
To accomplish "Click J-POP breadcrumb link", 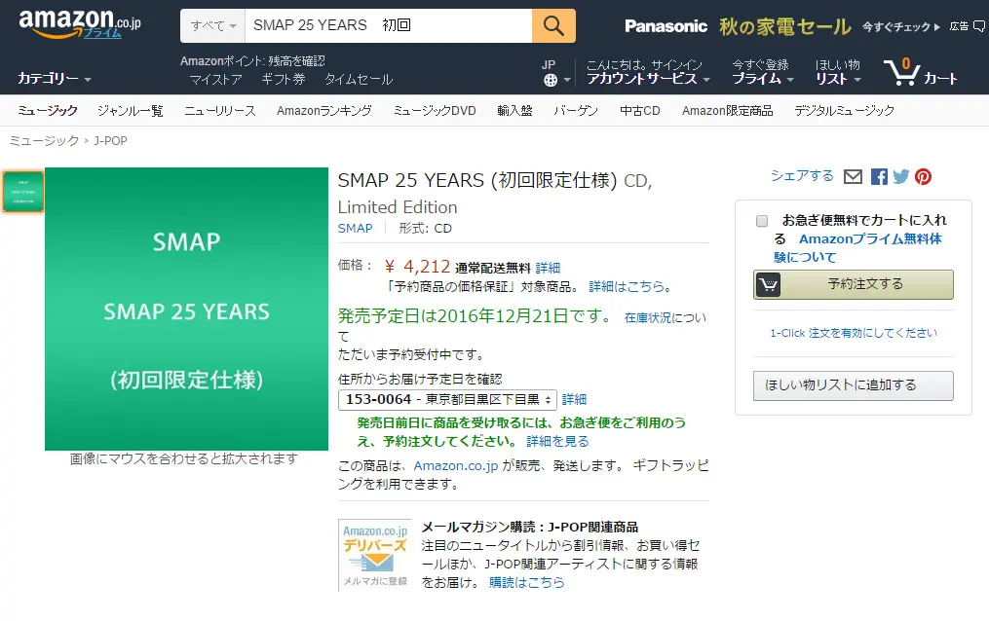I will [110, 140].
